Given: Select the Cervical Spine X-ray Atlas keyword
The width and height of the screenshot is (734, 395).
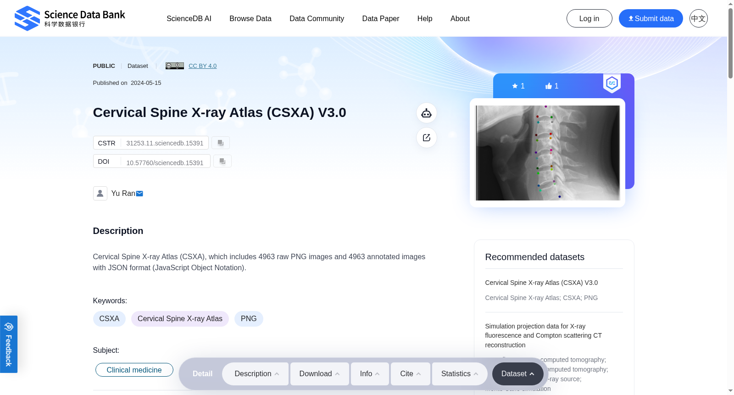Looking at the screenshot, I should pyautogui.click(x=180, y=319).
